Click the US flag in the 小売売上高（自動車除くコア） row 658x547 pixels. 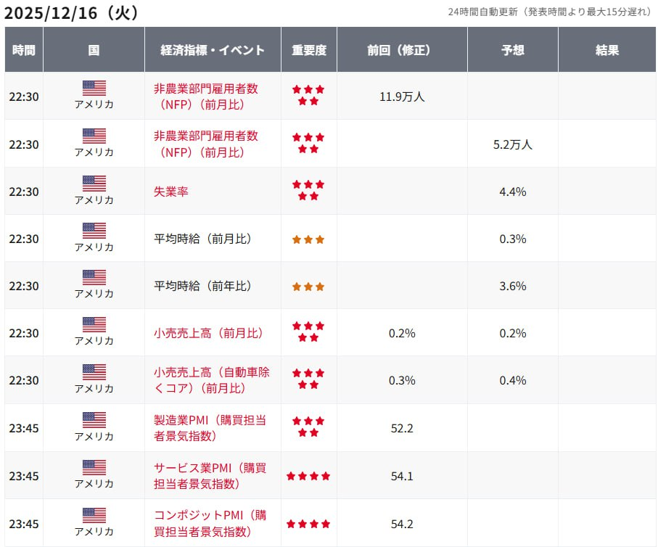coord(94,372)
